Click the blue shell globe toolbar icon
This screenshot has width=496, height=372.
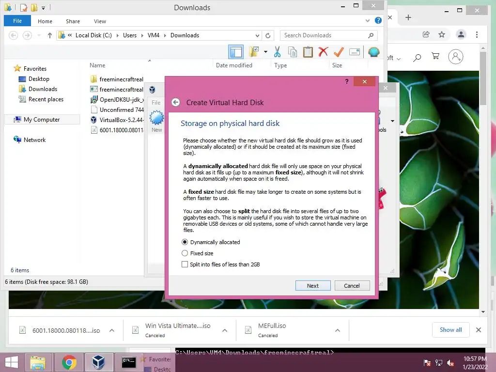(373, 52)
